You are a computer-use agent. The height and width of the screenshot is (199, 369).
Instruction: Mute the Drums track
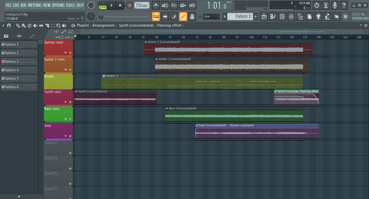(70, 87)
